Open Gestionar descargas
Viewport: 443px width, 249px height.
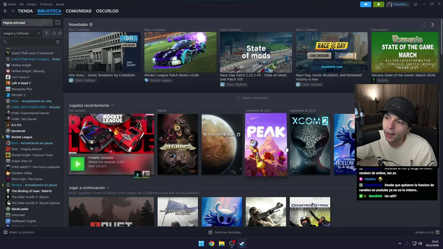[x=225, y=232]
